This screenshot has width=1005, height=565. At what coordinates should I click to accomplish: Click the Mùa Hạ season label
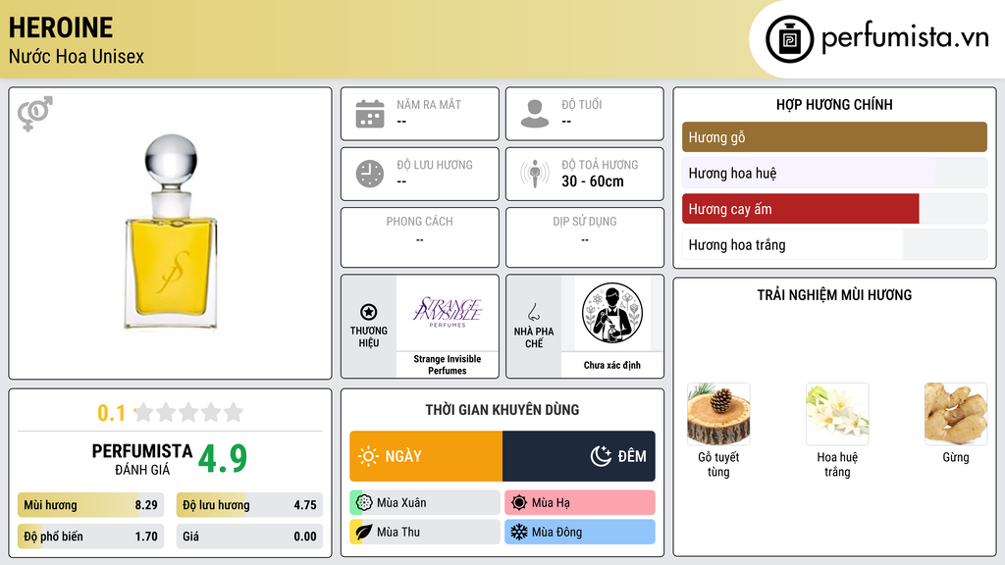551,503
